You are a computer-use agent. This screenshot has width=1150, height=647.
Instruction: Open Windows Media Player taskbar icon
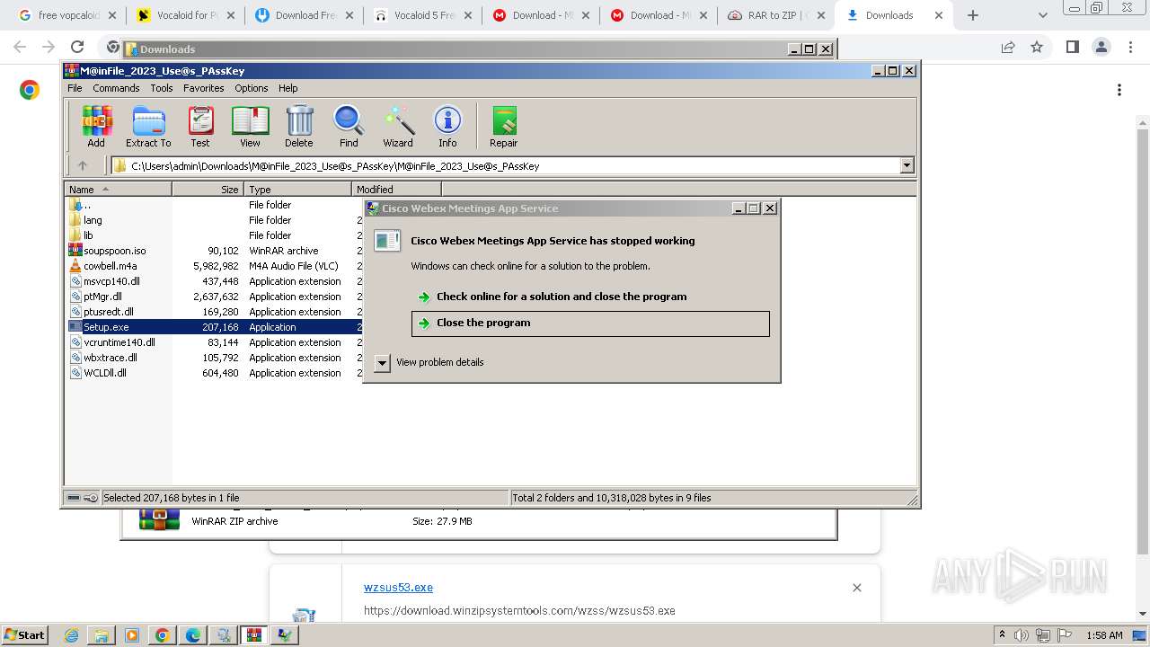tap(132, 635)
